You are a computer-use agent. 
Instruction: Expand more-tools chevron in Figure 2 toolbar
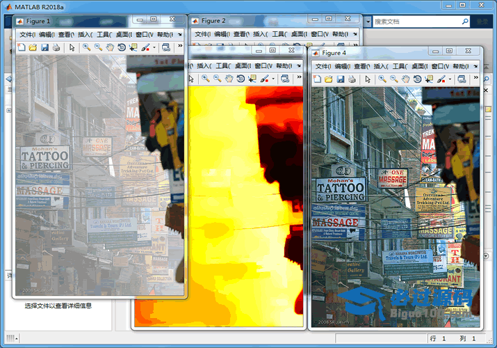point(355,45)
